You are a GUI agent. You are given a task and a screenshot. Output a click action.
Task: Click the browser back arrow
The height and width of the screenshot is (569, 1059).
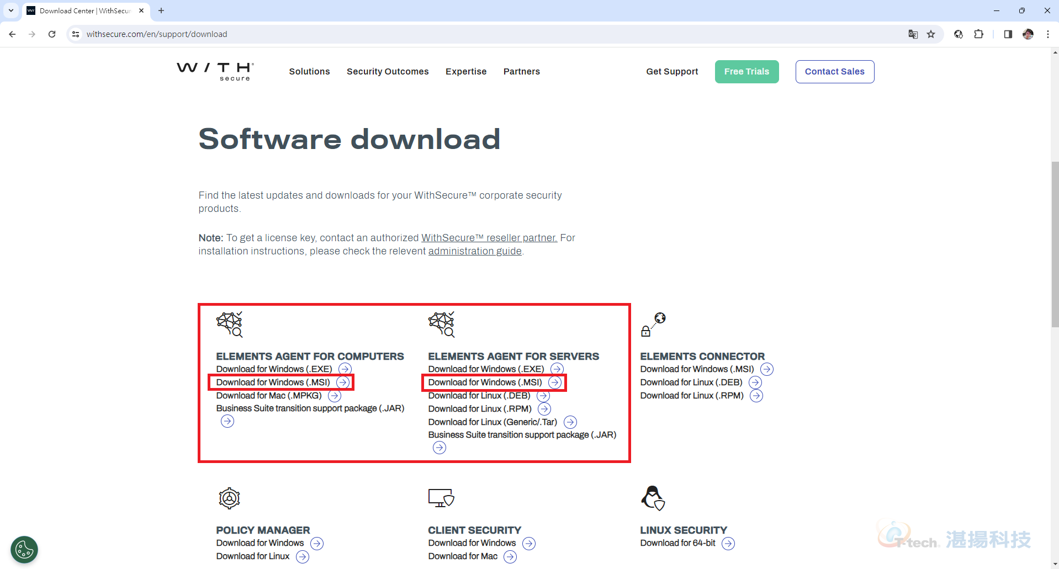click(x=12, y=34)
